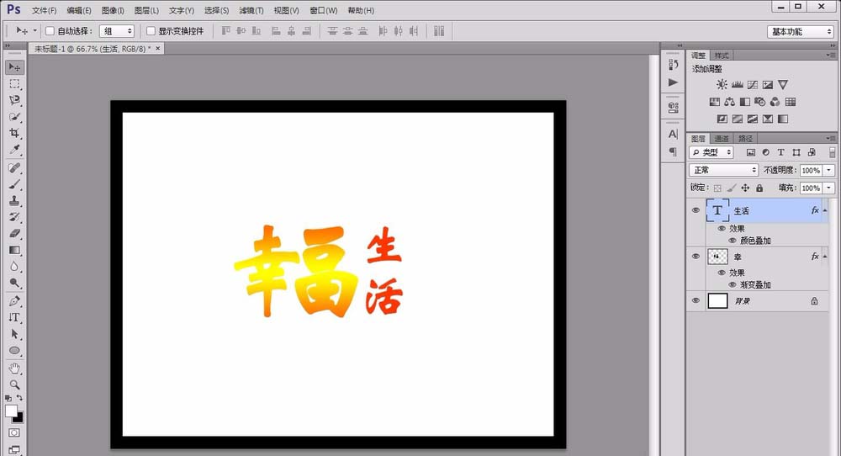Select the Lasso tool
Screen dimensions: 841x456
(14, 100)
